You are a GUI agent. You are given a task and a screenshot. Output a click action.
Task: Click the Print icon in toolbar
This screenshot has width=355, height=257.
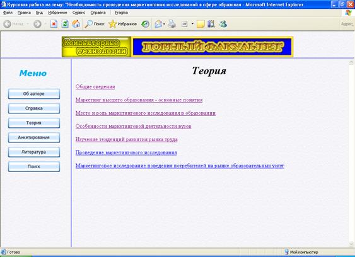pyautogui.click(x=172, y=24)
